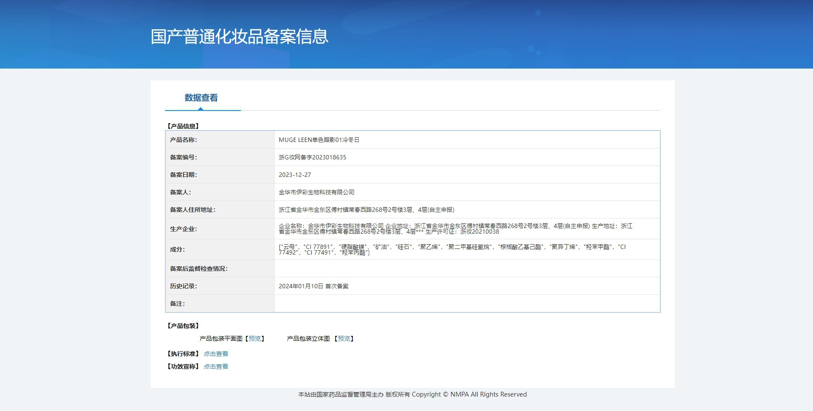Image resolution: width=813 pixels, height=411 pixels.
Task: Select filing number 浙G妆网备字2023018635
Action: coord(312,157)
